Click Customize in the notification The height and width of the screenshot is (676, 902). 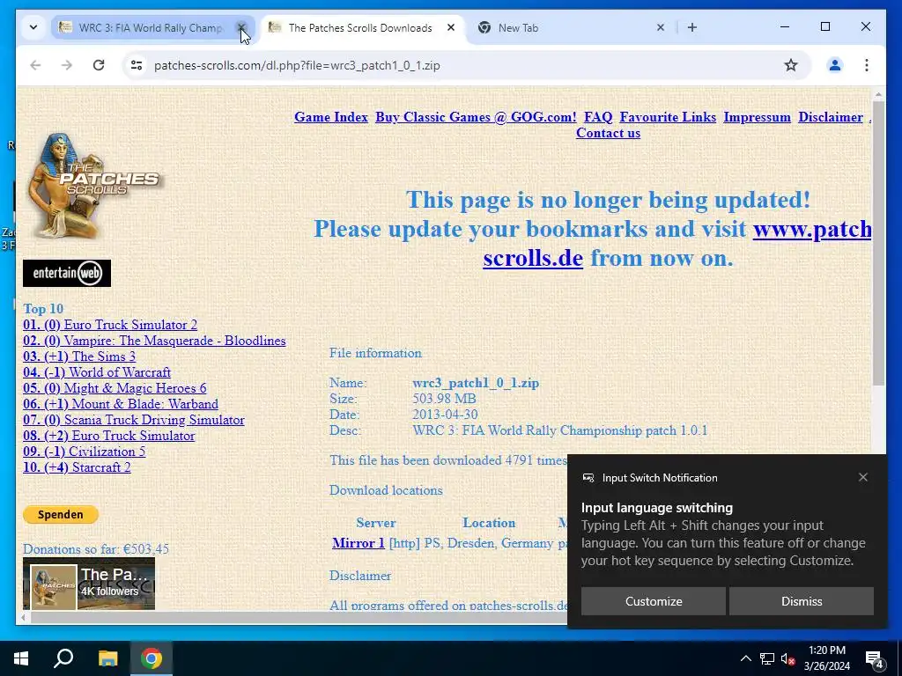point(653,601)
